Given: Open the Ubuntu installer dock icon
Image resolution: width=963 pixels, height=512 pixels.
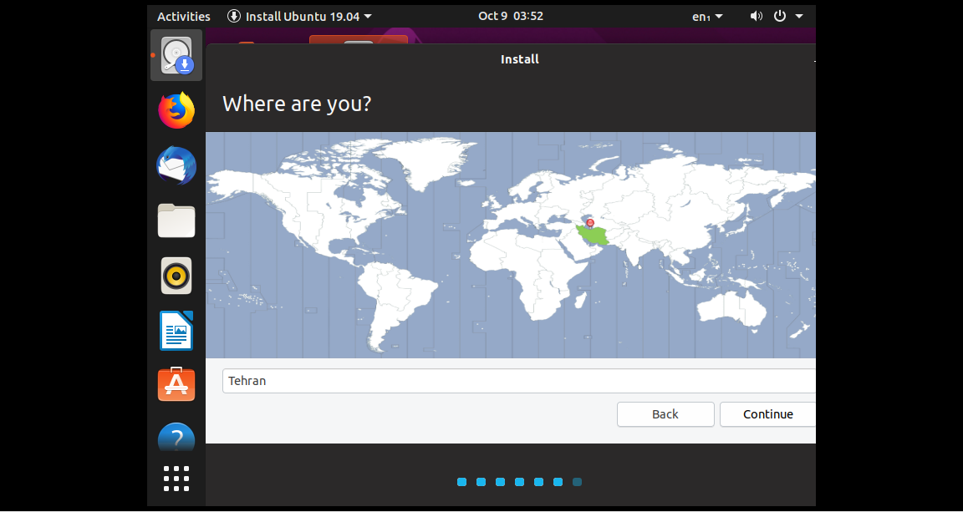Looking at the screenshot, I should click(x=176, y=56).
